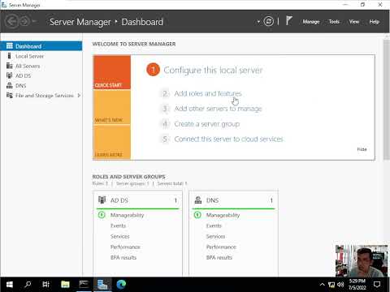Select All Servers in the sidebar
390x292 pixels.
(28, 66)
